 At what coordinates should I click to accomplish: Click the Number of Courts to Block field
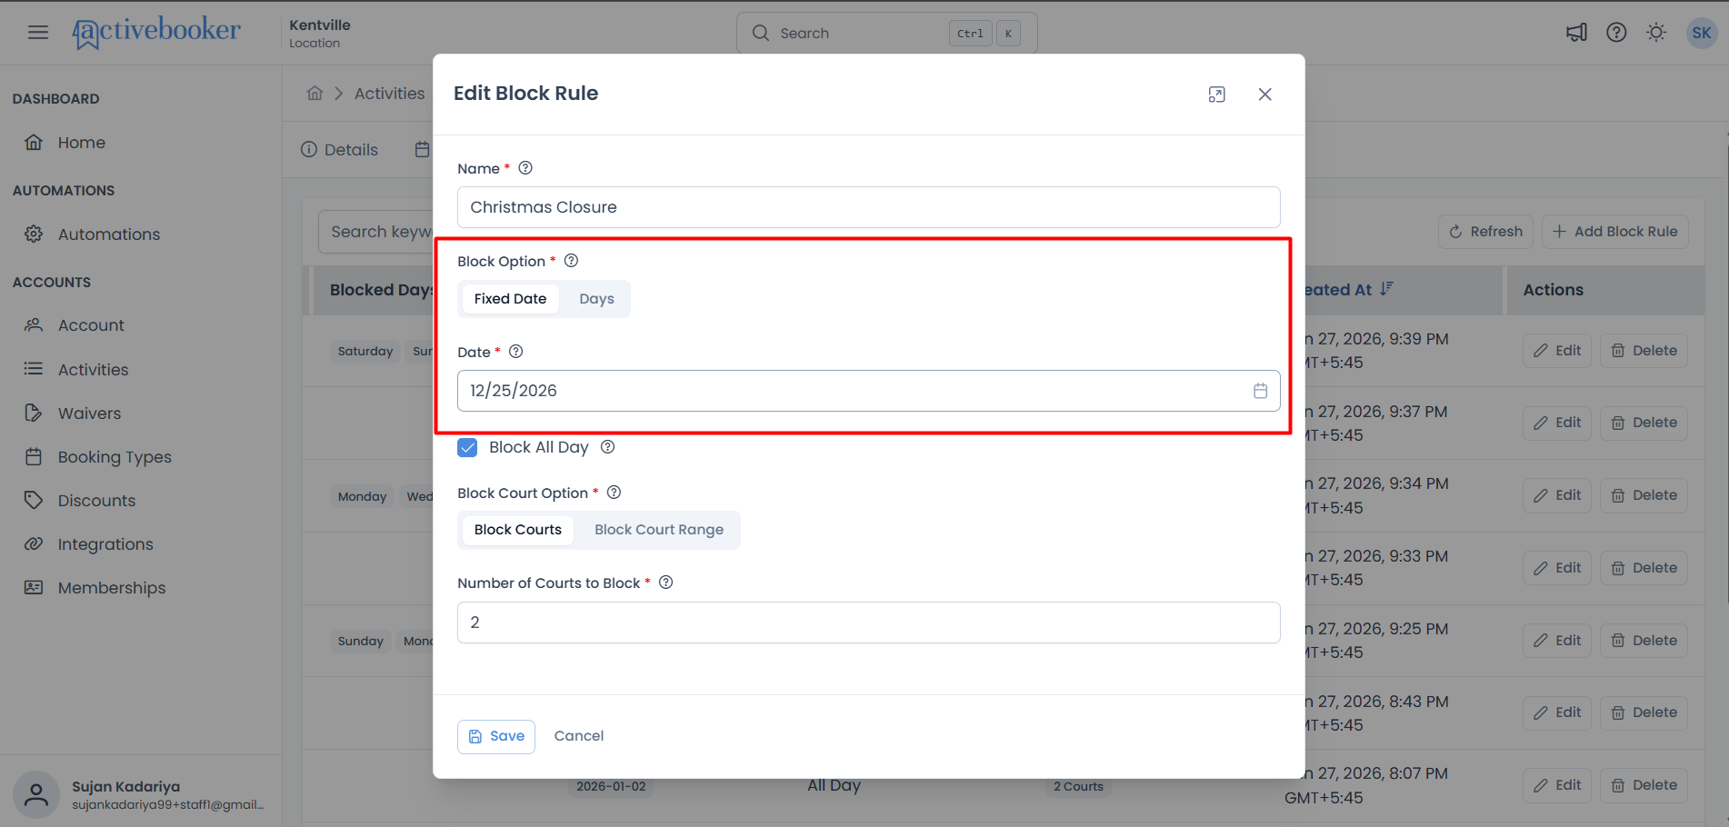868,623
